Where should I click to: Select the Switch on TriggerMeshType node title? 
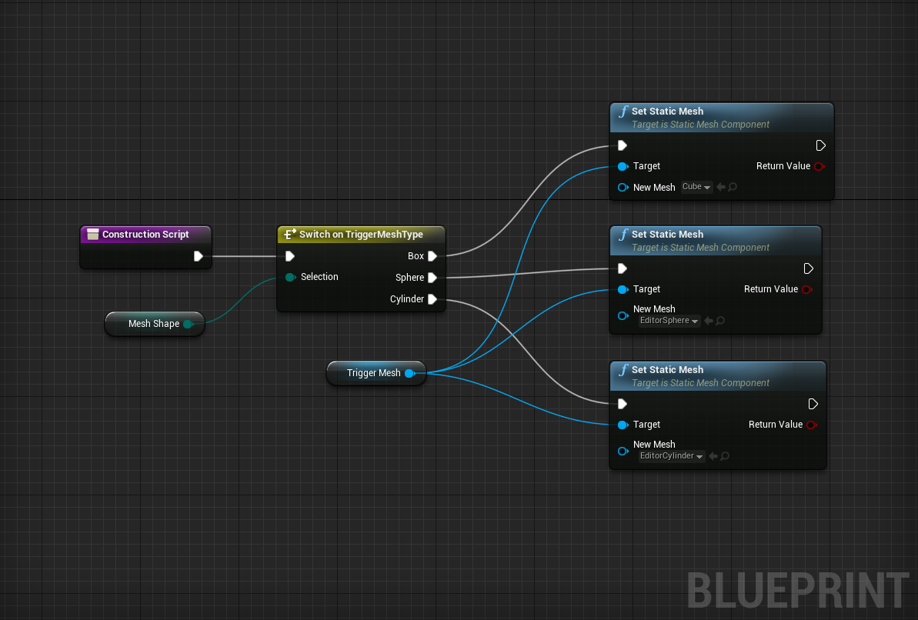[361, 234]
